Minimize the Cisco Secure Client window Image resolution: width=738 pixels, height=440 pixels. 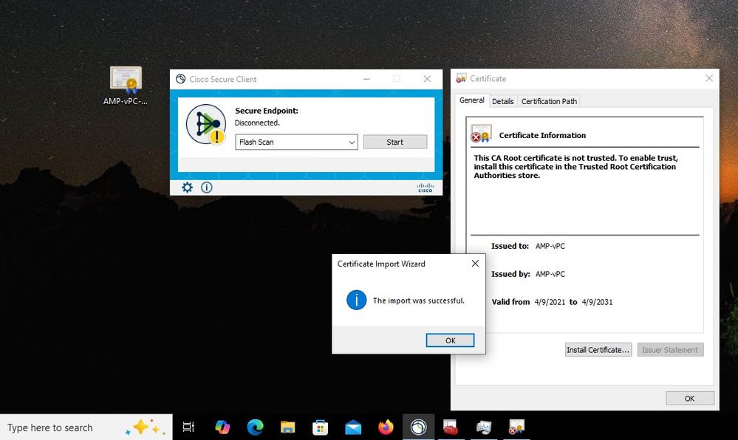[366, 79]
